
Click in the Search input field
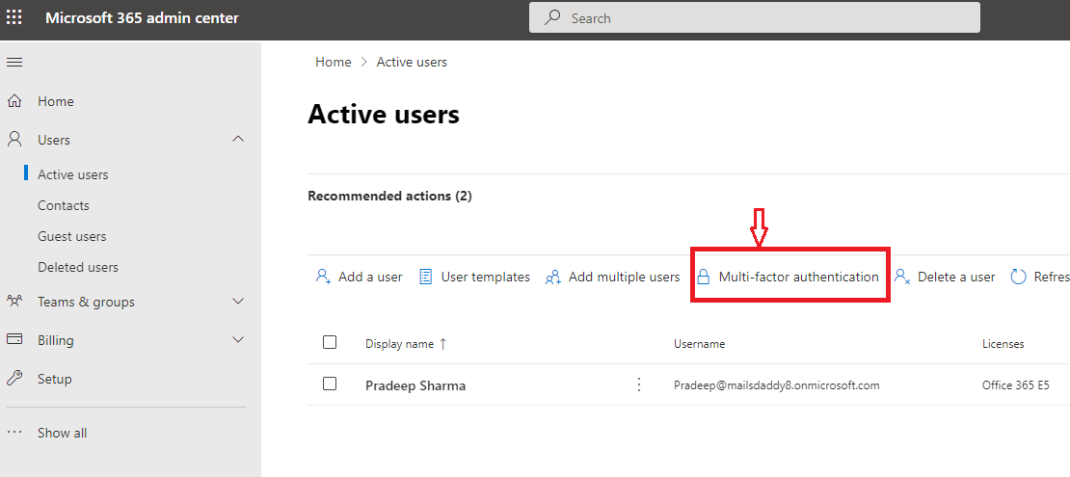click(x=755, y=17)
